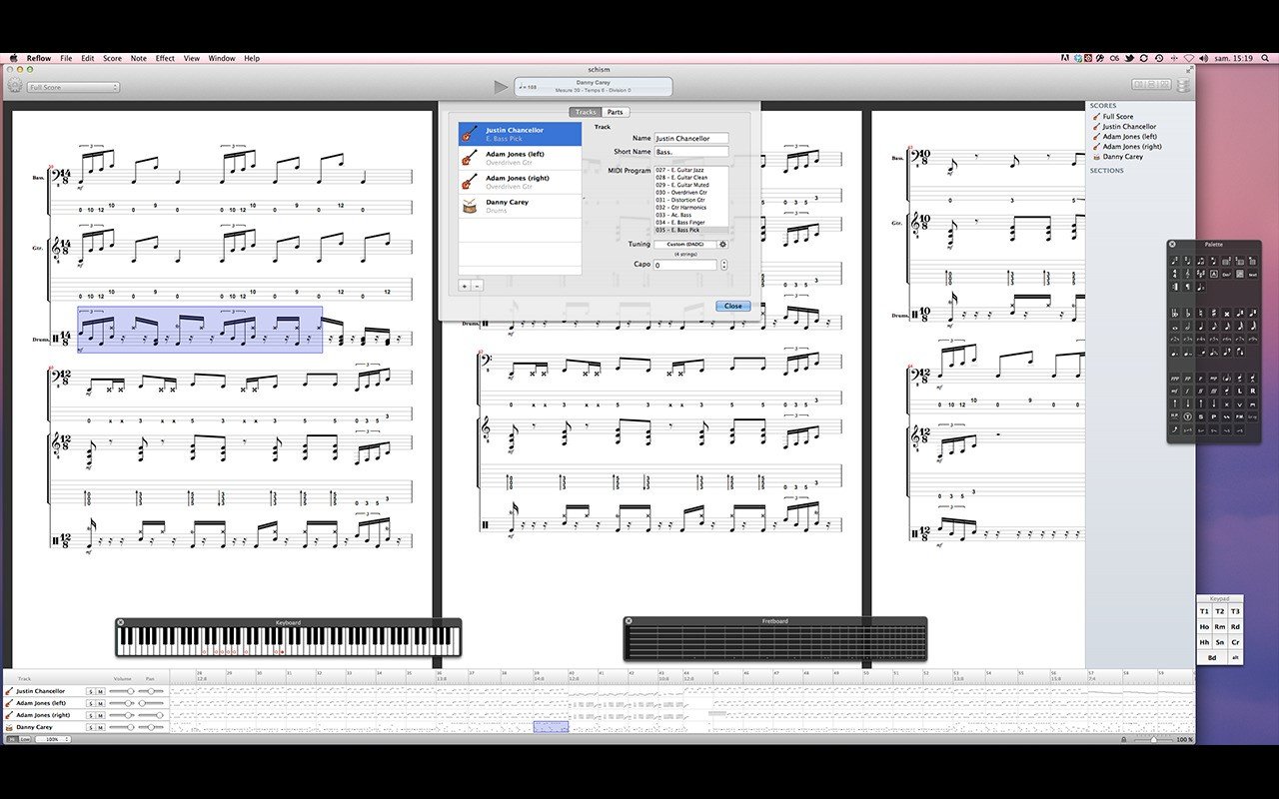Choose 033 - Ac. Bass MIDI program

click(690, 215)
